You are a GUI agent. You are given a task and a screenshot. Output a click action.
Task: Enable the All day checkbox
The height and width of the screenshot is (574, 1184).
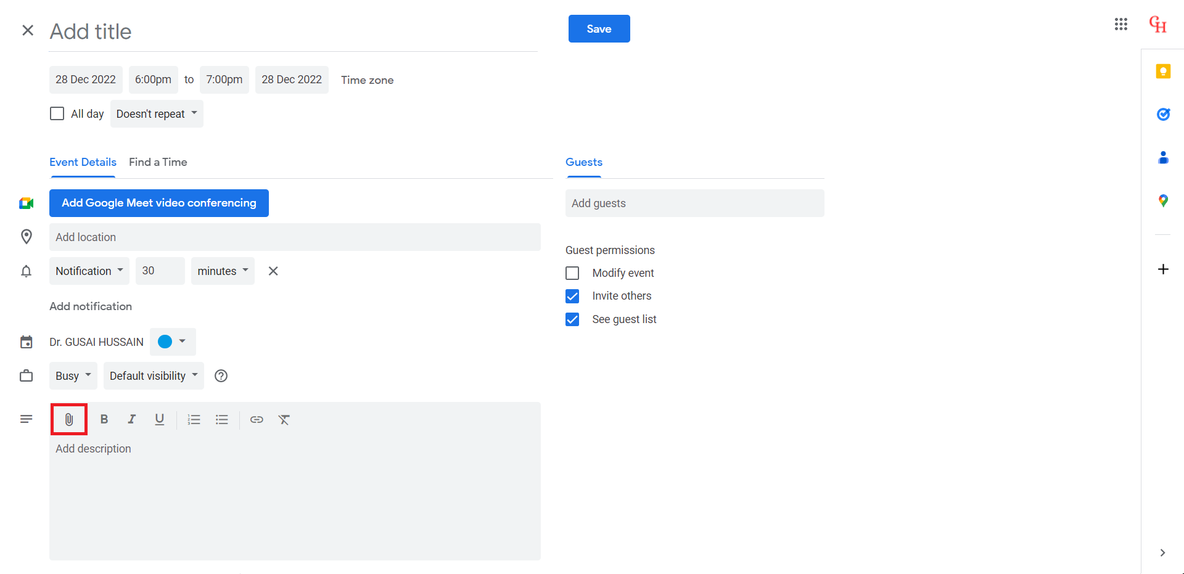[x=57, y=113]
